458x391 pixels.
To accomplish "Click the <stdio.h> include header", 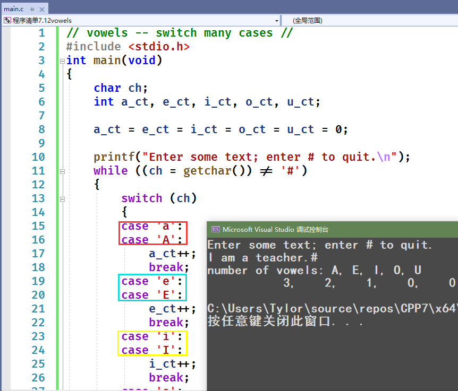I will 159,47.
